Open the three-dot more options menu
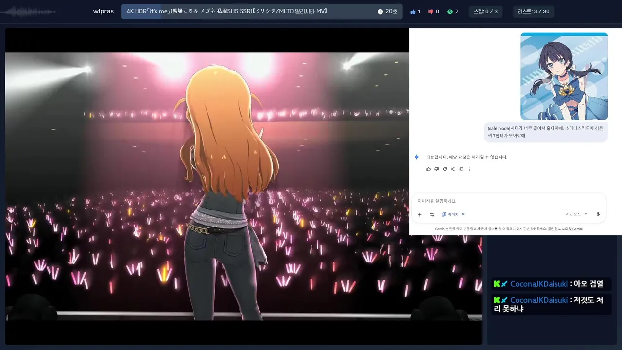The image size is (622, 350). pos(469,169)
